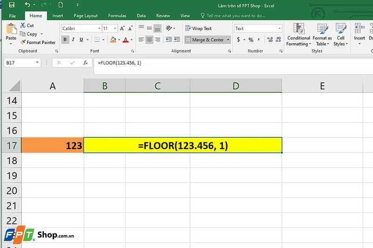Image resolution: width=373 pixels, height=248 pixels.
Task: Open the Calibri font name dropdown
Action: pyautogui.click(x=99, y=28)
